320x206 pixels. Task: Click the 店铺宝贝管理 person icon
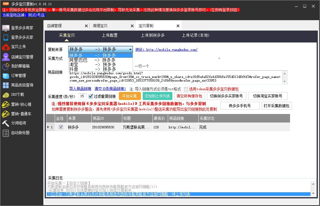click(6, 57)
